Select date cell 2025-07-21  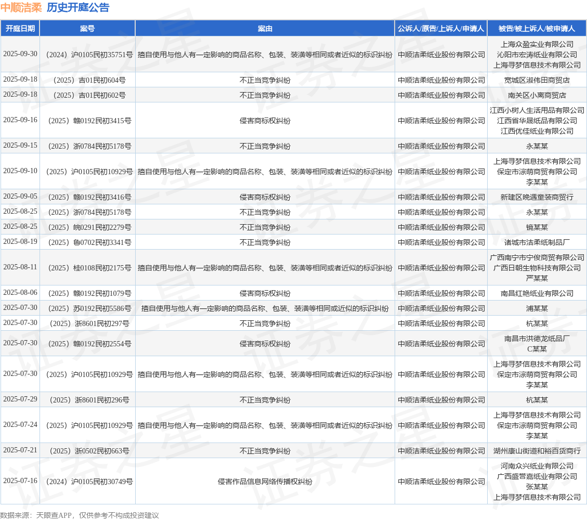coord(20,450)
